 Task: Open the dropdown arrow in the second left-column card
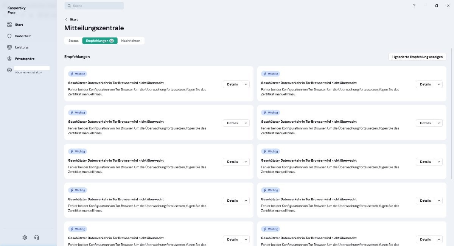point(246,123)
